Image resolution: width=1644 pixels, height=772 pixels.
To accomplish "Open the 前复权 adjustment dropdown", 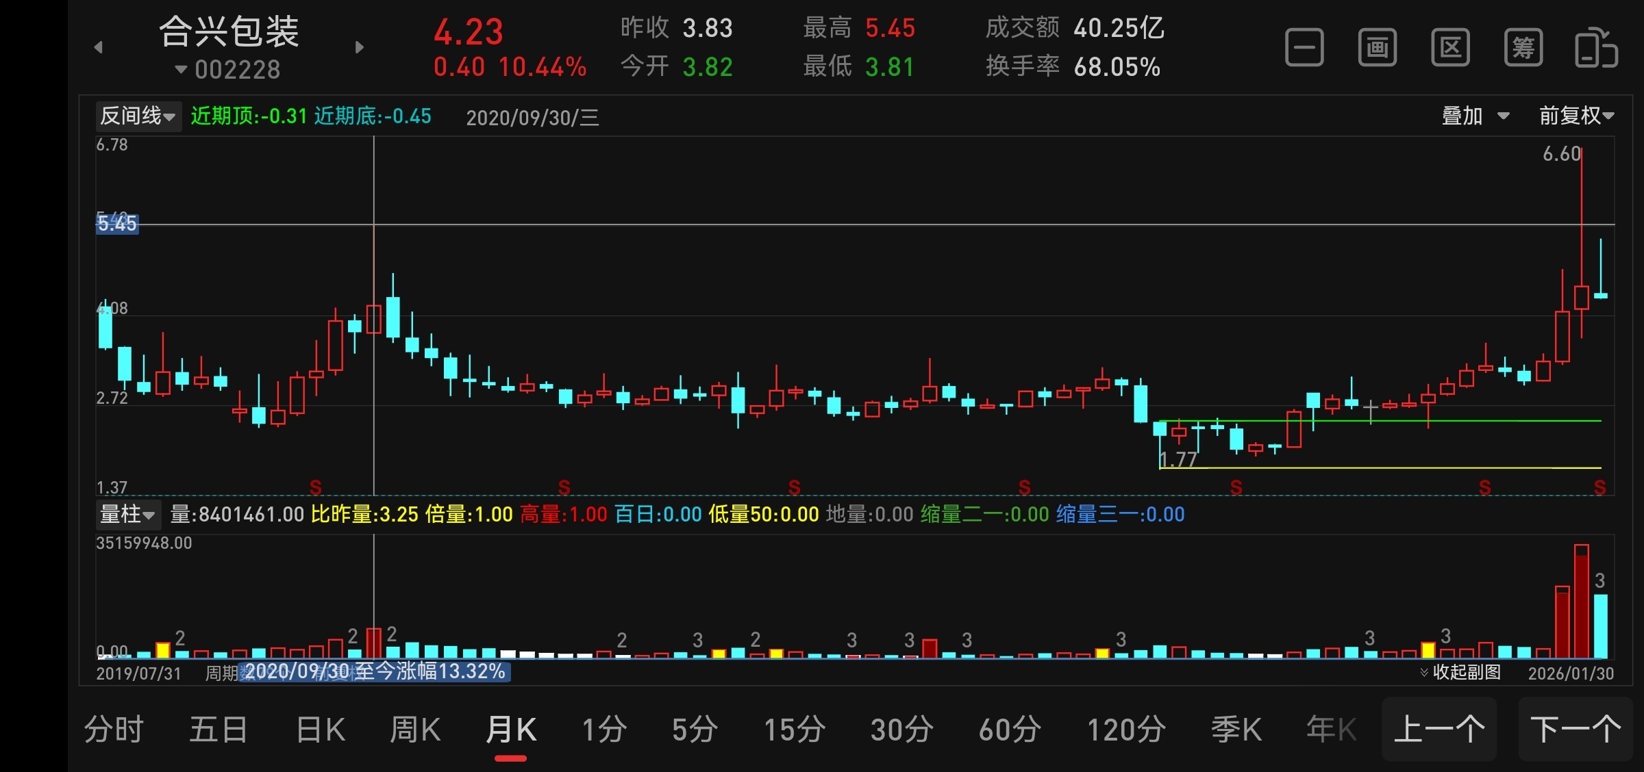I will point(1576,116).
